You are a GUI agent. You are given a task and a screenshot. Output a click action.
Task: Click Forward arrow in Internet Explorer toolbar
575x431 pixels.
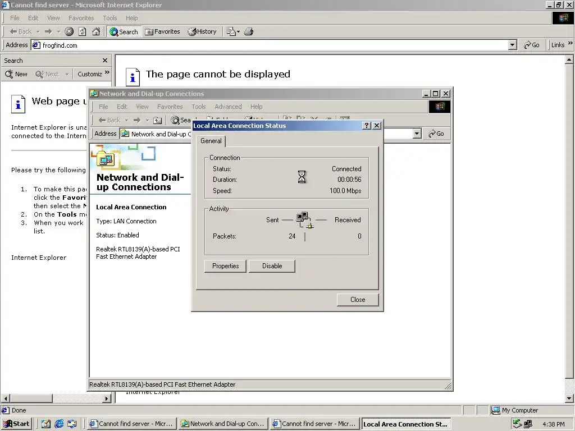point(48,31)
